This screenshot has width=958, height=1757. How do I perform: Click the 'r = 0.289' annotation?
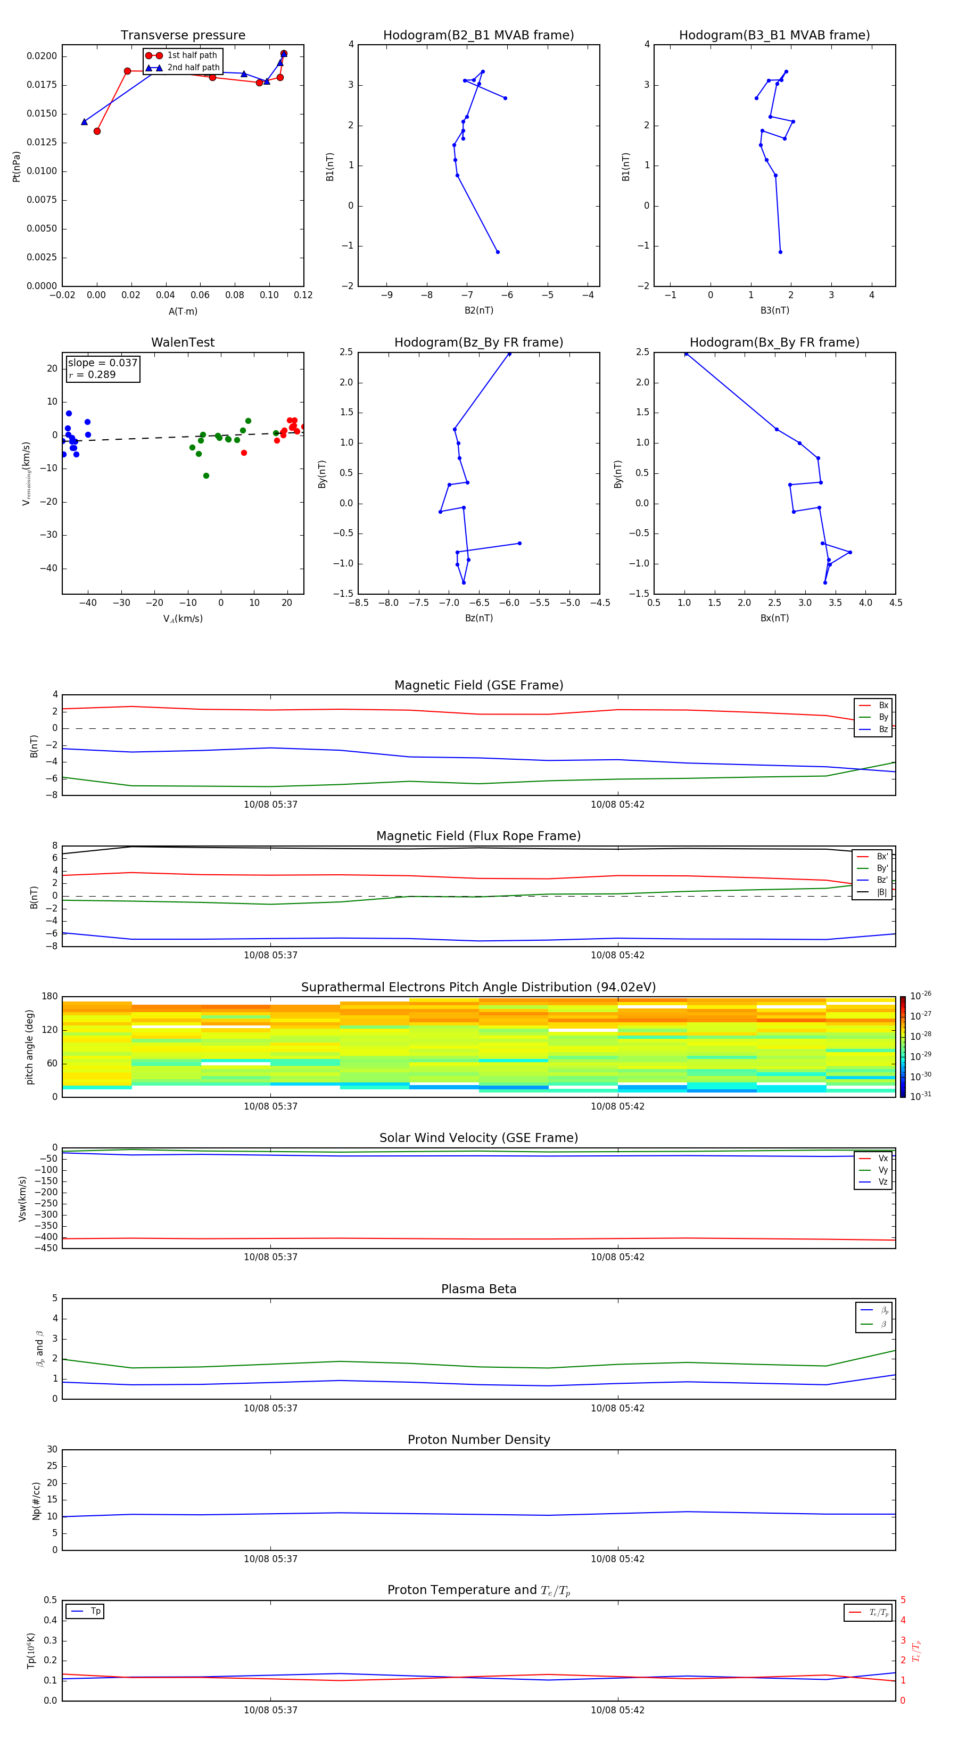92,374
